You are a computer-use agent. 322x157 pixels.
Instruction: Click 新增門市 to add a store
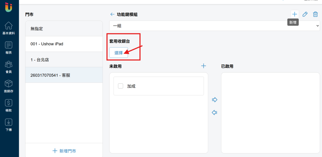tap(64, 151)
